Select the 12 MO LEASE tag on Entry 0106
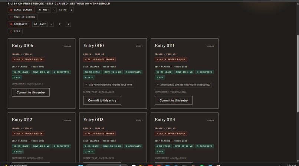Image resolution: width=299 pixels, height=166 pixels. tap(21, 72)
